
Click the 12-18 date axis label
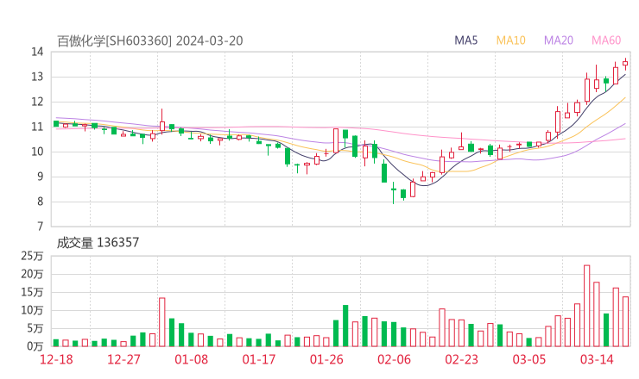point(56,359)
